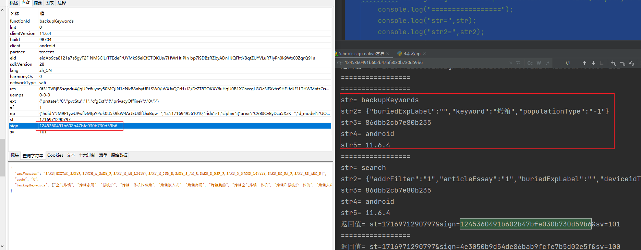Unselect occurrence (minus cursor) icon
The height and width of the screenshot is (250, 641).
[x=622, y=63]
